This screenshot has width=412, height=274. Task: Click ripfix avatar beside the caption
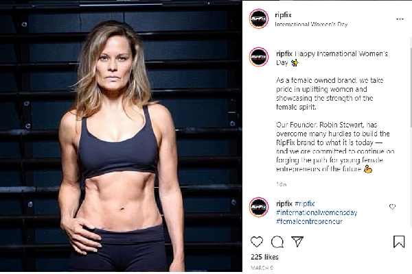point(259,57)
